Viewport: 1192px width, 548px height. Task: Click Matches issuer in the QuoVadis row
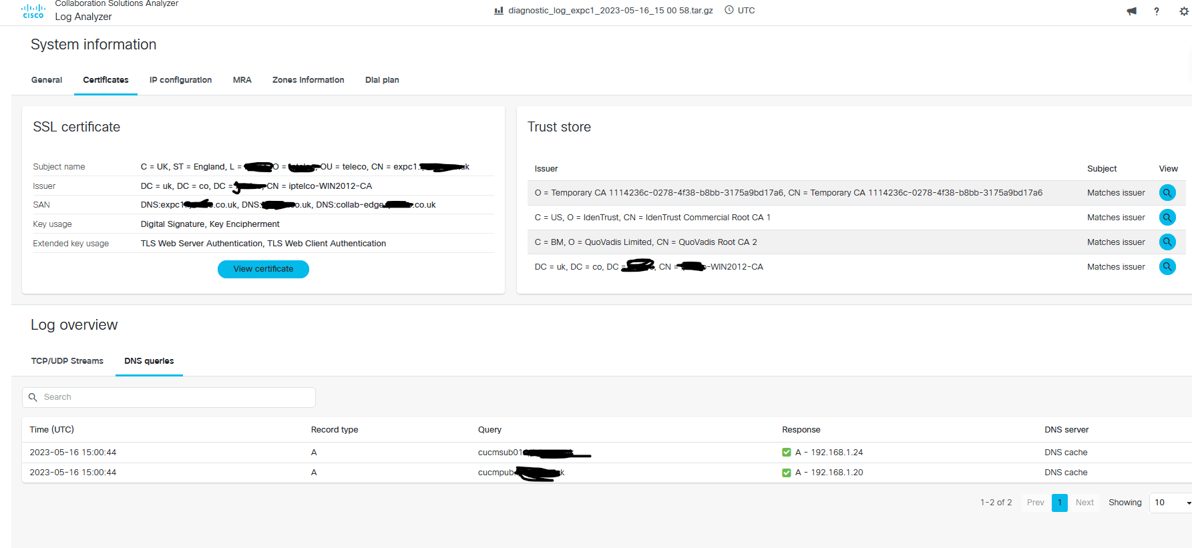point(1116,242)
